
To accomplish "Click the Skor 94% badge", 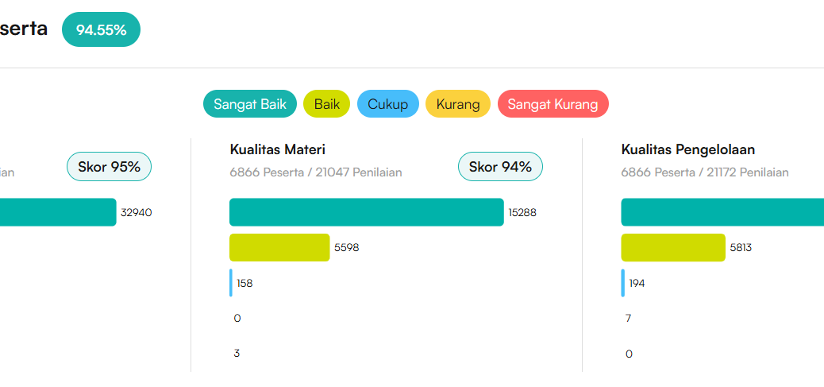I will pyautogui.click(x=500, y=167).
